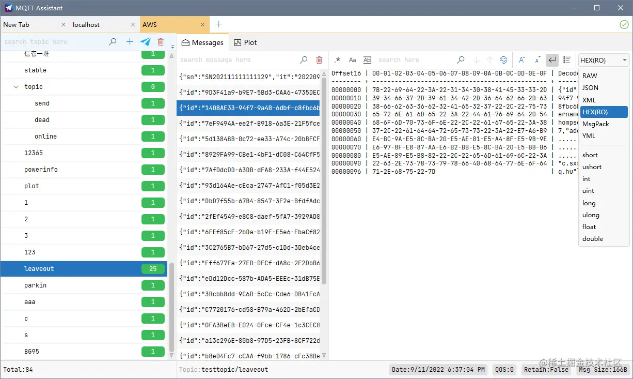Select the leaveout topic row
This screenshot has width=633, height=379.
(84, 269)
